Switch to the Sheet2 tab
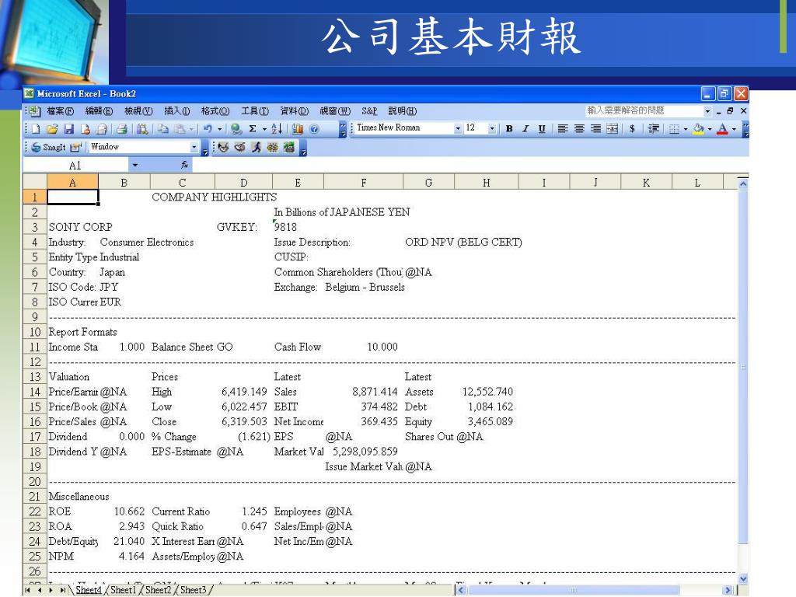This screenshot has height=597, width=796. [159, 590]
